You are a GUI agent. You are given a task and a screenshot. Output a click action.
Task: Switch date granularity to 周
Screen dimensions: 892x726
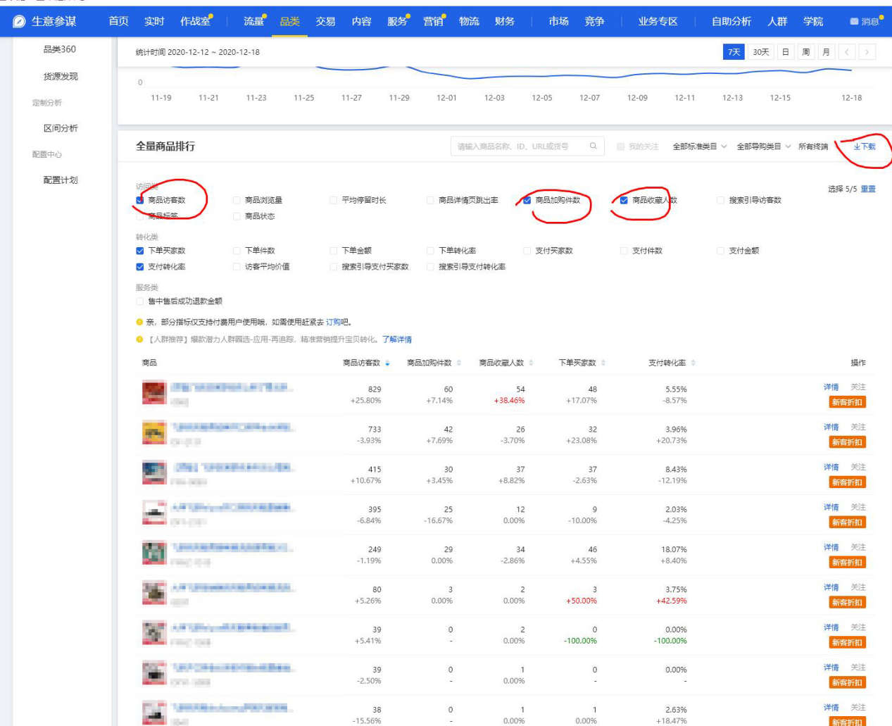tap(806, 52)
